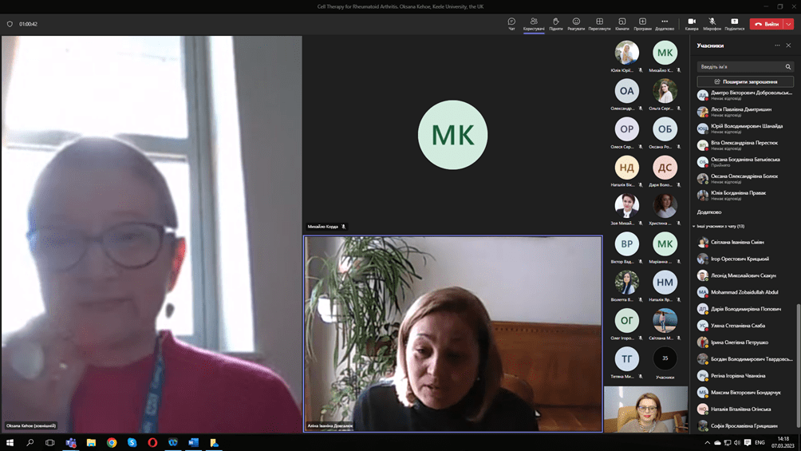Open the Чат (Chat) panel
Image resolution: width=801 pixels, height=451 pixels.
tap(511, 24)
